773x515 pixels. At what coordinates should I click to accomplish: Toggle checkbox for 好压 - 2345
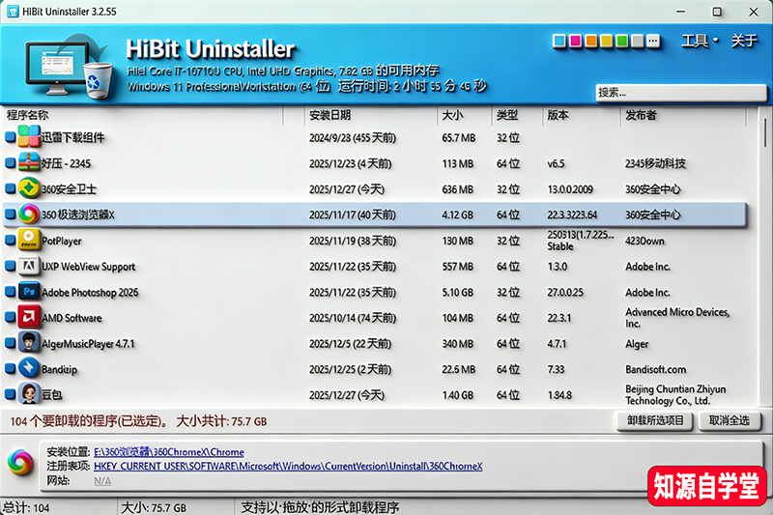(x=10, y=162)
